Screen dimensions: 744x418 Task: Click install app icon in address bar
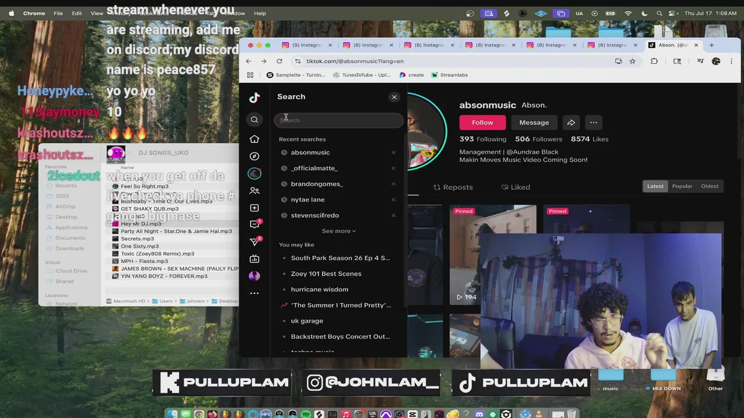618,61
